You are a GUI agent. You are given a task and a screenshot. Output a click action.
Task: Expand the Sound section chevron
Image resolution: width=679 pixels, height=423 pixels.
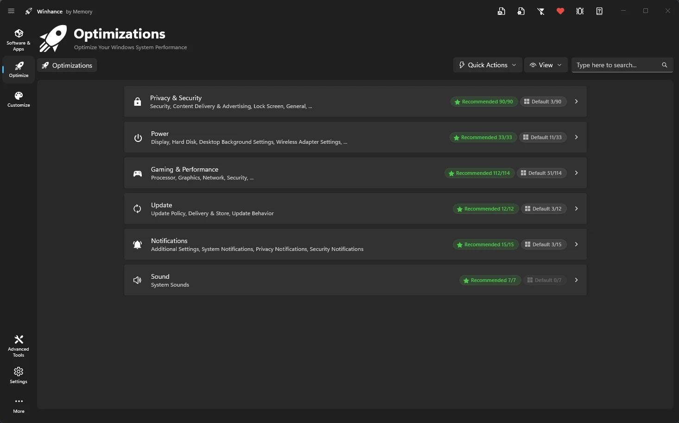click(576, 280)
